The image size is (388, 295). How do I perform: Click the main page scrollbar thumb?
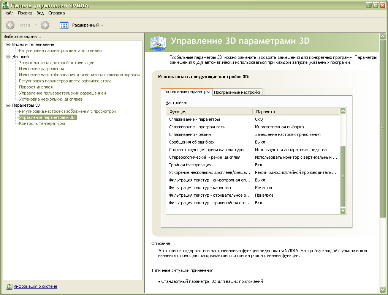(383, 129)
